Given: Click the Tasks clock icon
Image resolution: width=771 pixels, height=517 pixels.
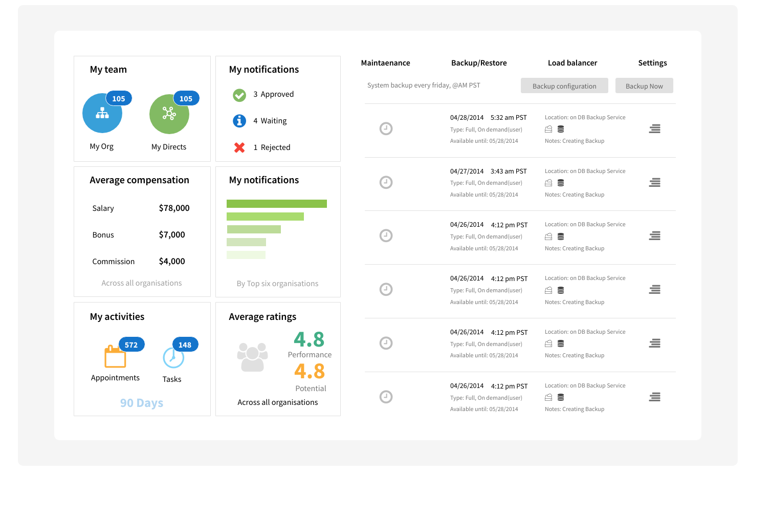Looking at the screenshot, I should (x=174, y=359).
